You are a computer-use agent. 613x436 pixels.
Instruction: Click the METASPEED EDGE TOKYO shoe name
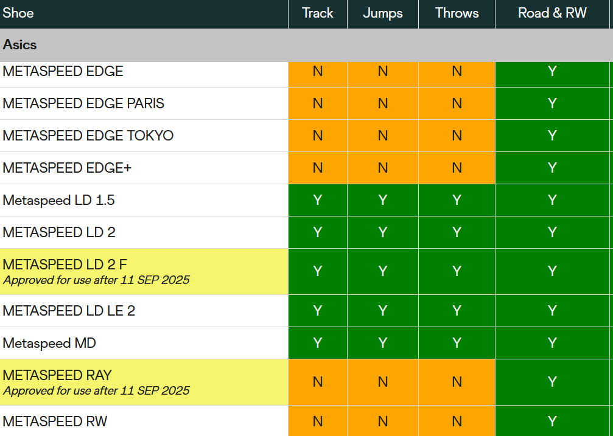pyautogui.click(x=88, y=136)
